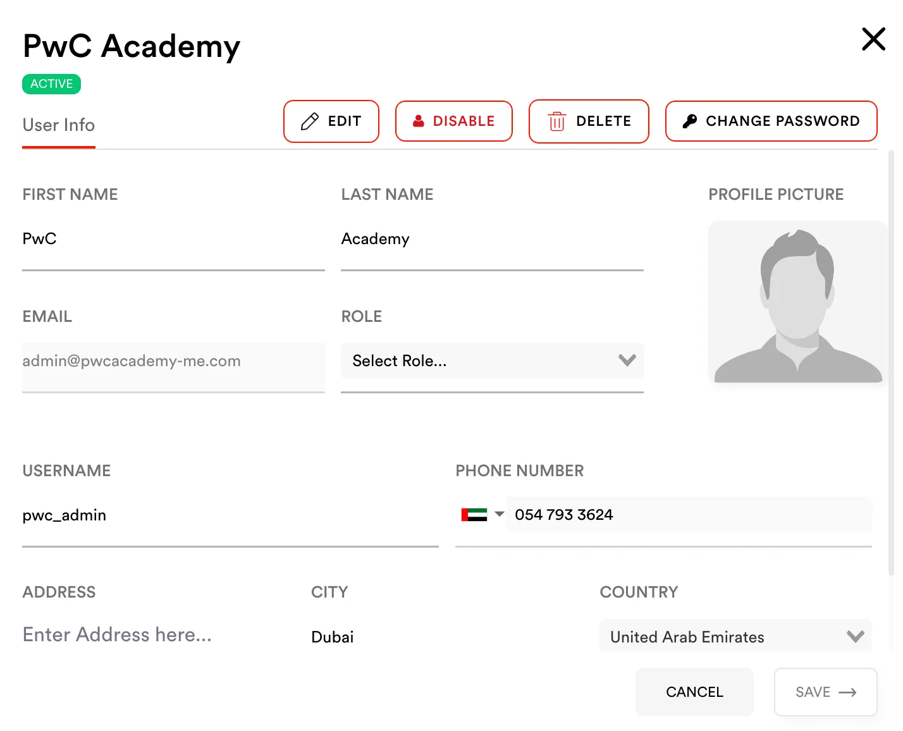Image resolution: width=903 pixels, height=731 pixels.
Task: Click the Save button label
Action: (813, 692)
